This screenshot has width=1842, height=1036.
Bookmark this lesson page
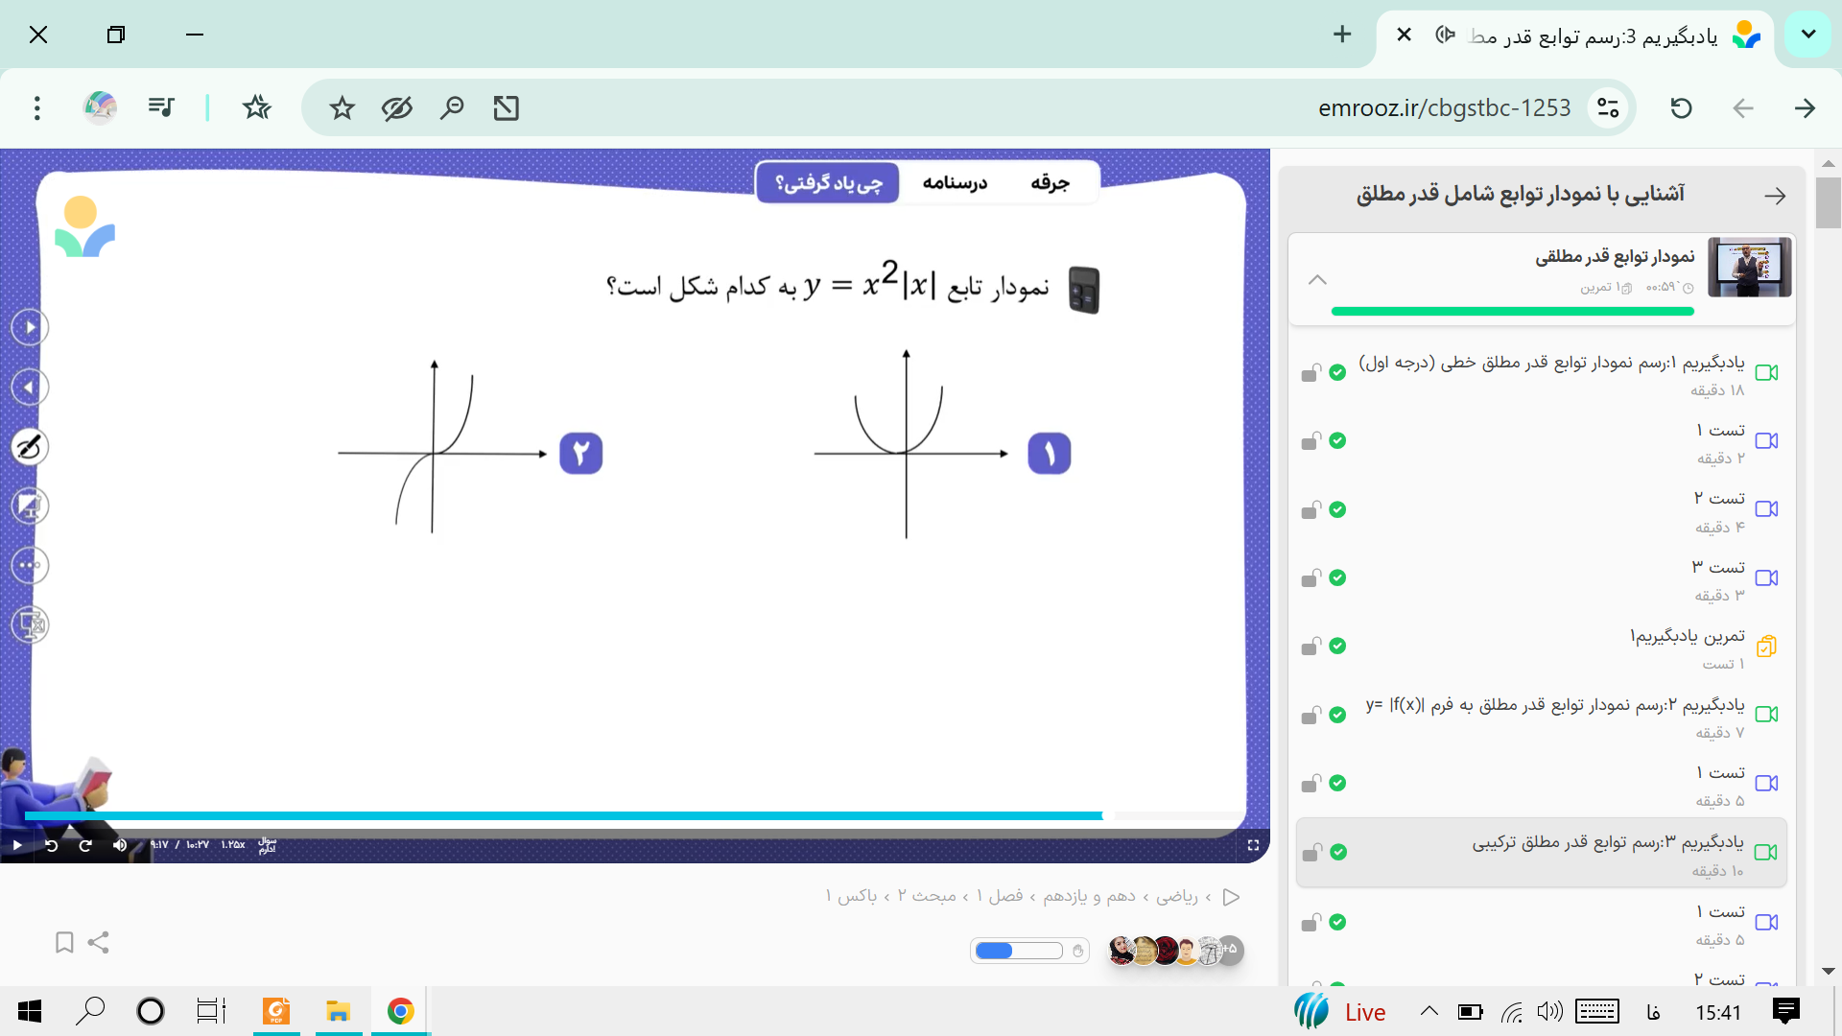(x=64, y=943)
